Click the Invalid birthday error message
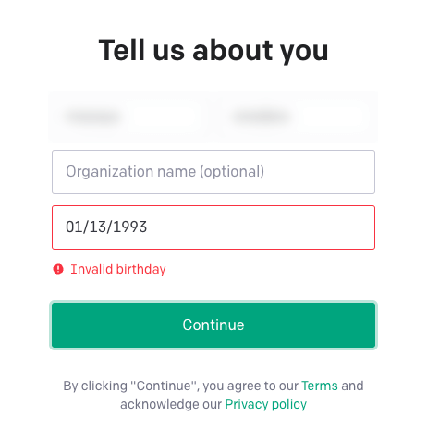This screenshot has height=441, width=427. coord(118,269)
